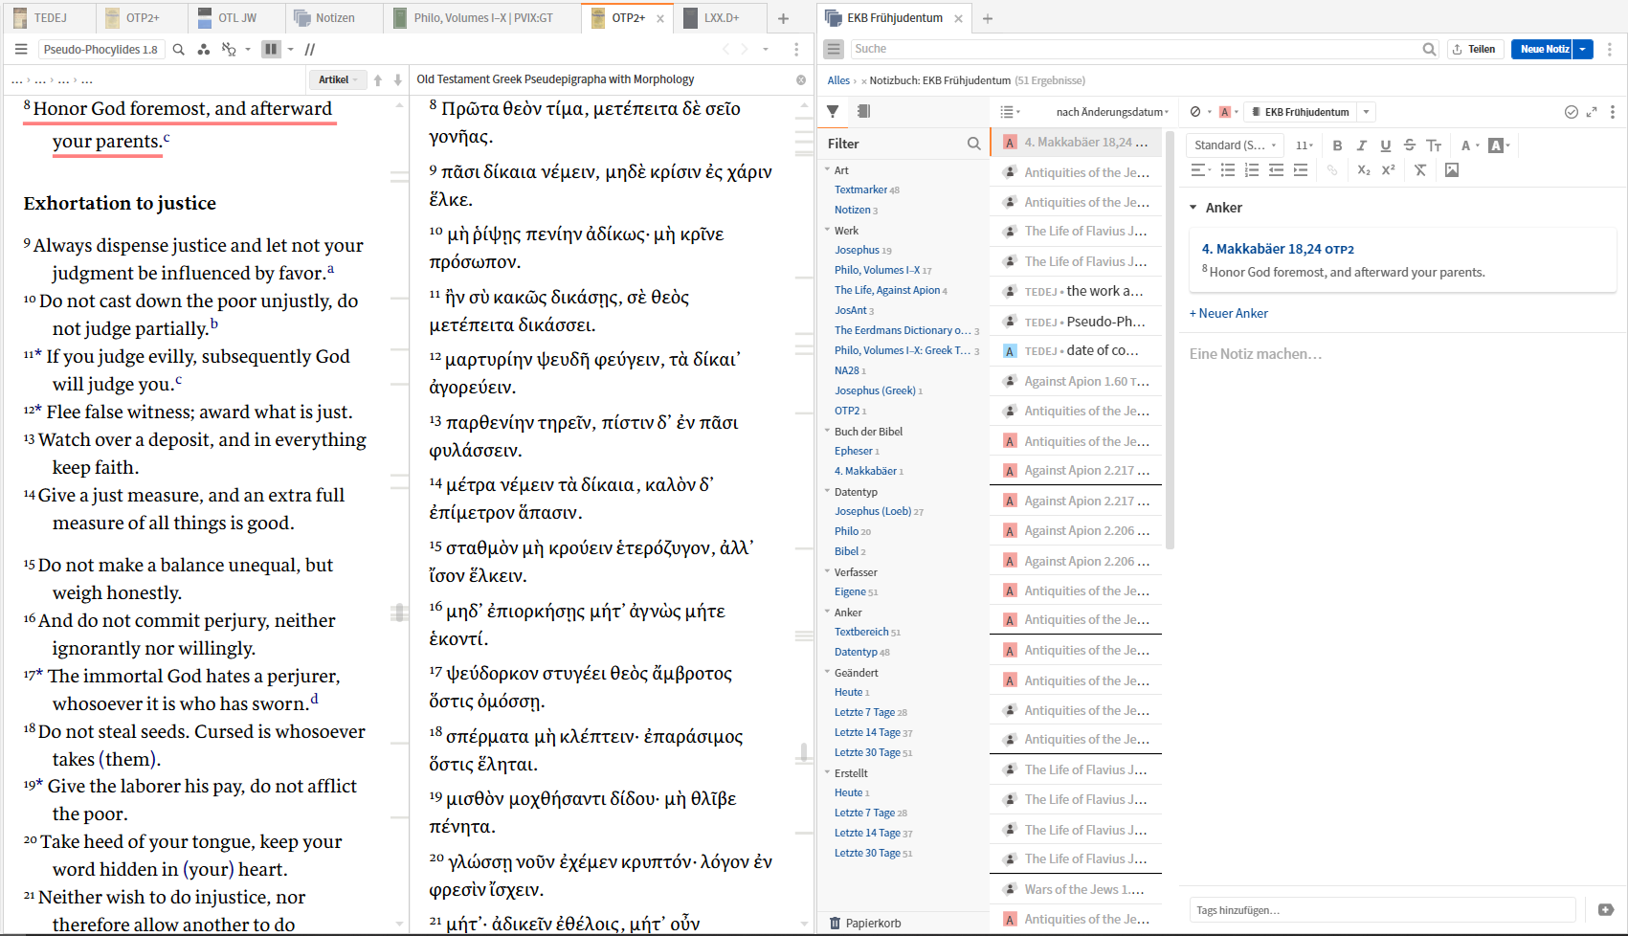Filter notes by Textmarker type
The height and width of the screenshot is (936, 1628).
tap(860, 189)
